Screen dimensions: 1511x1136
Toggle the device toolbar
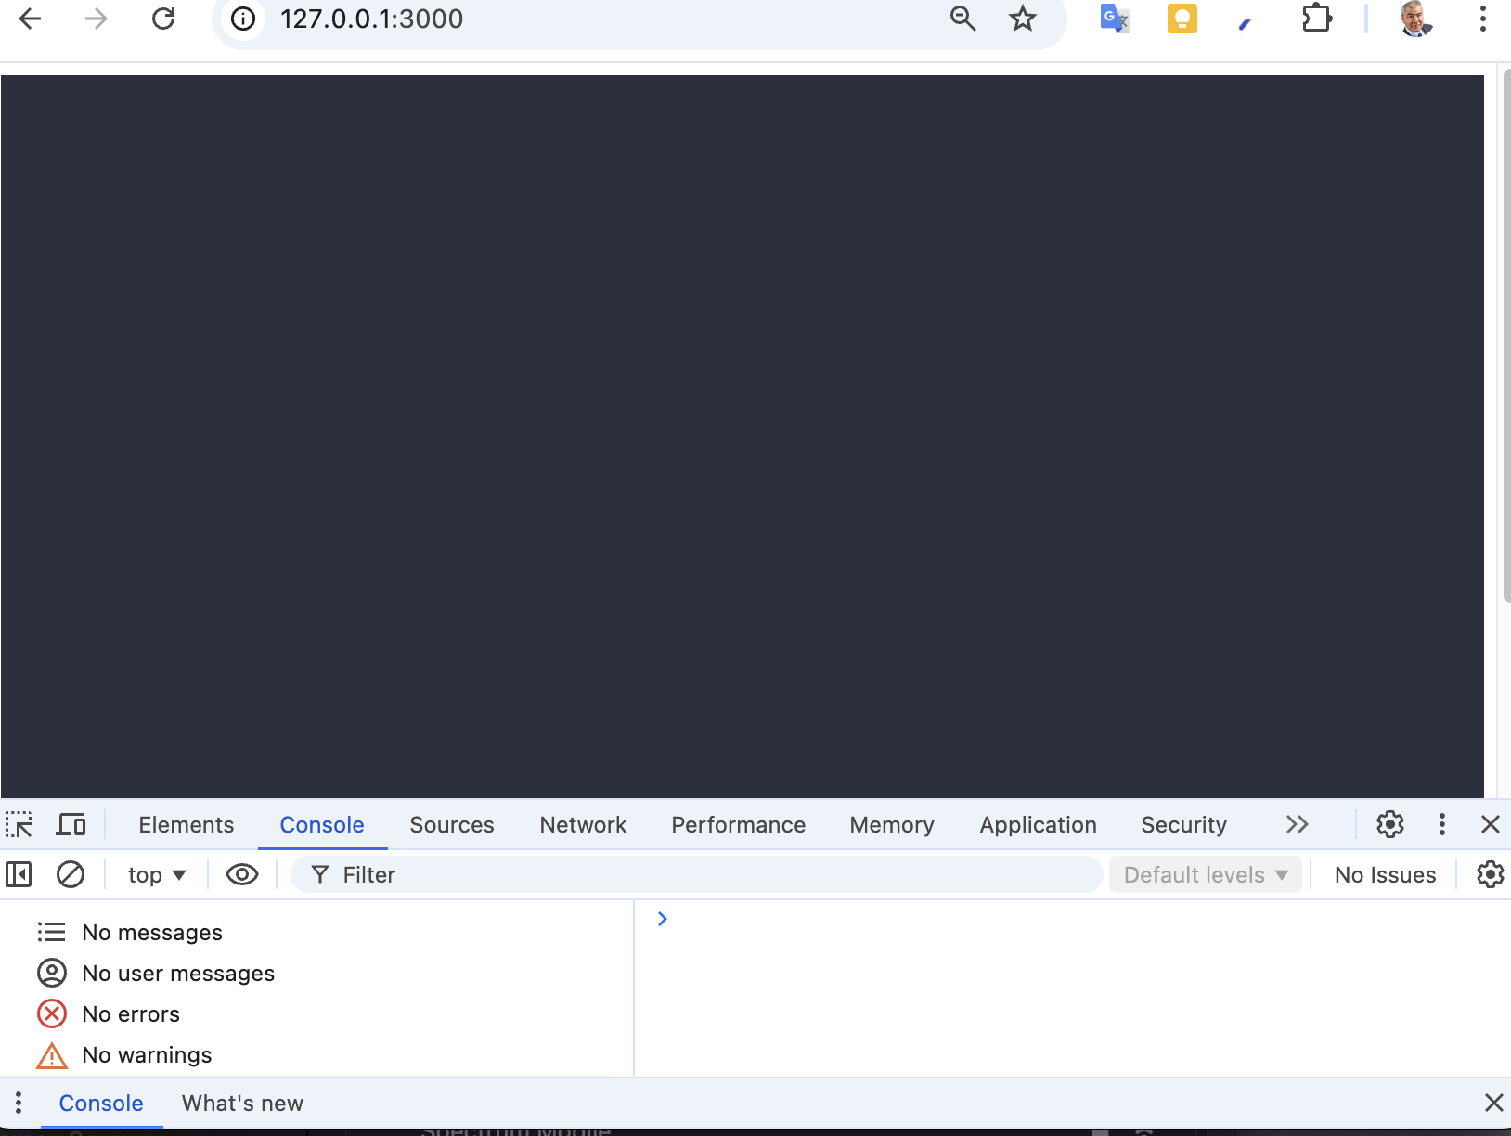pos(71,824)
